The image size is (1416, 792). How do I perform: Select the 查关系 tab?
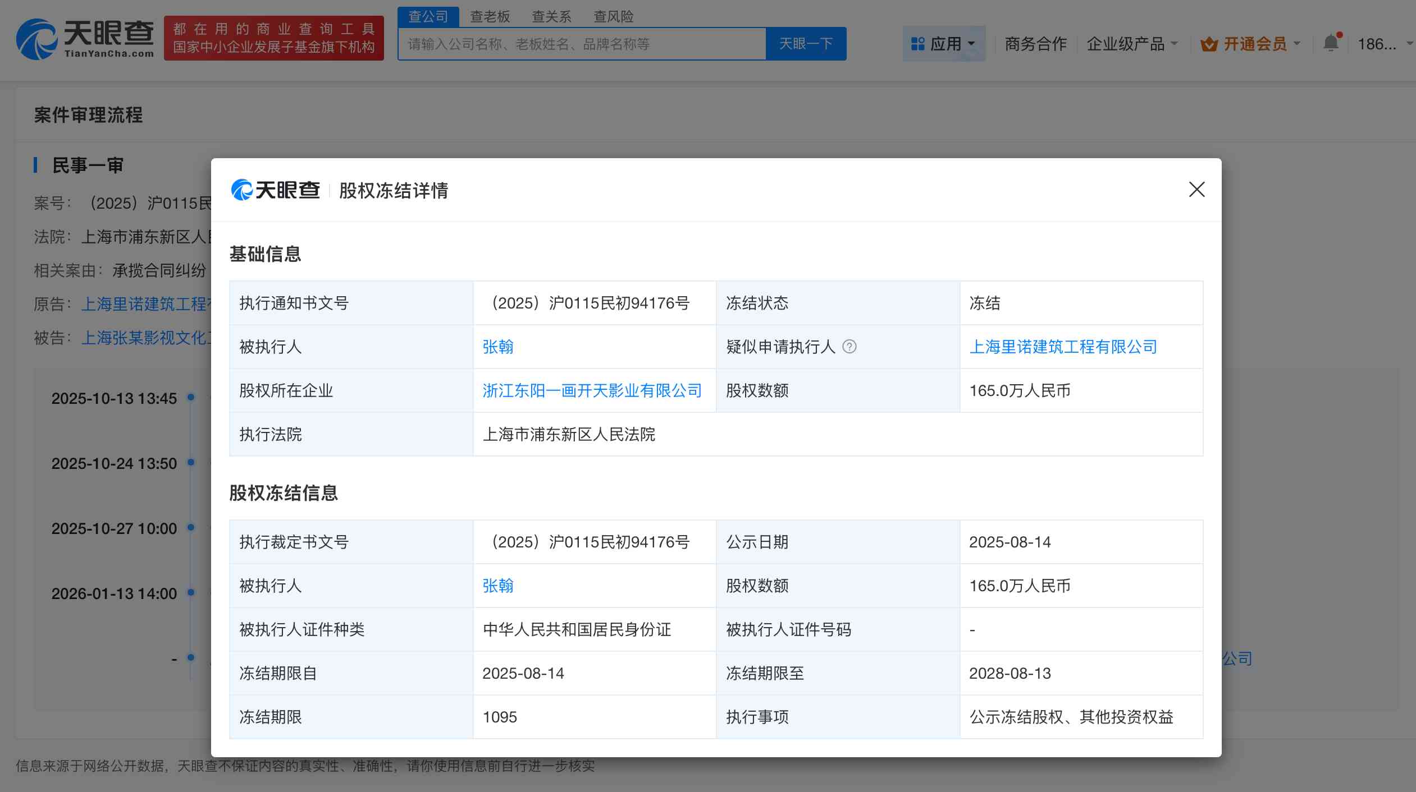pyautogui.click(x=552, y=16)
